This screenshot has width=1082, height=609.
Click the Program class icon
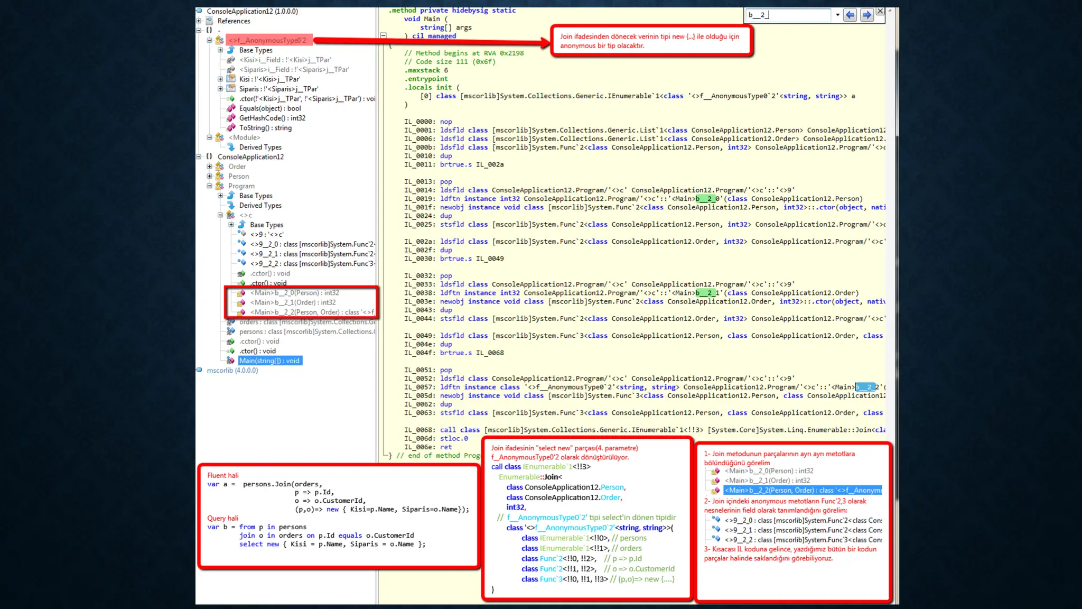click(x=220, y=186)
